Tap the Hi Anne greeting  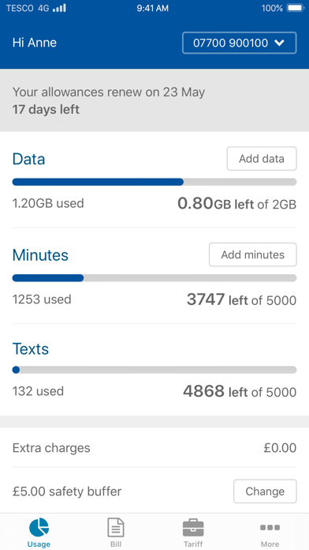click(35, 43)
